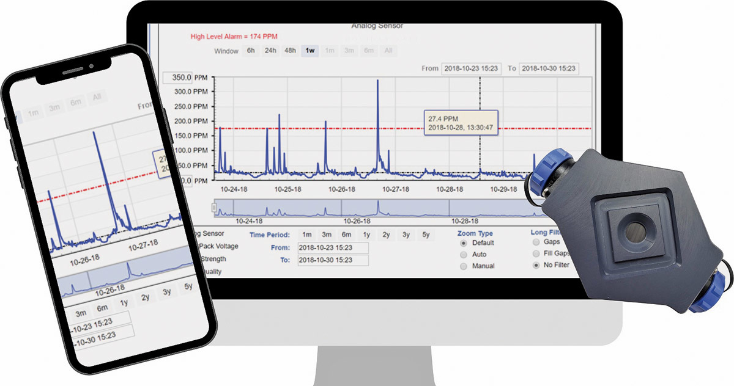The image size is (734, 386).
Task: Click the top To date field on monitor
Action: [x=549, y=68]
